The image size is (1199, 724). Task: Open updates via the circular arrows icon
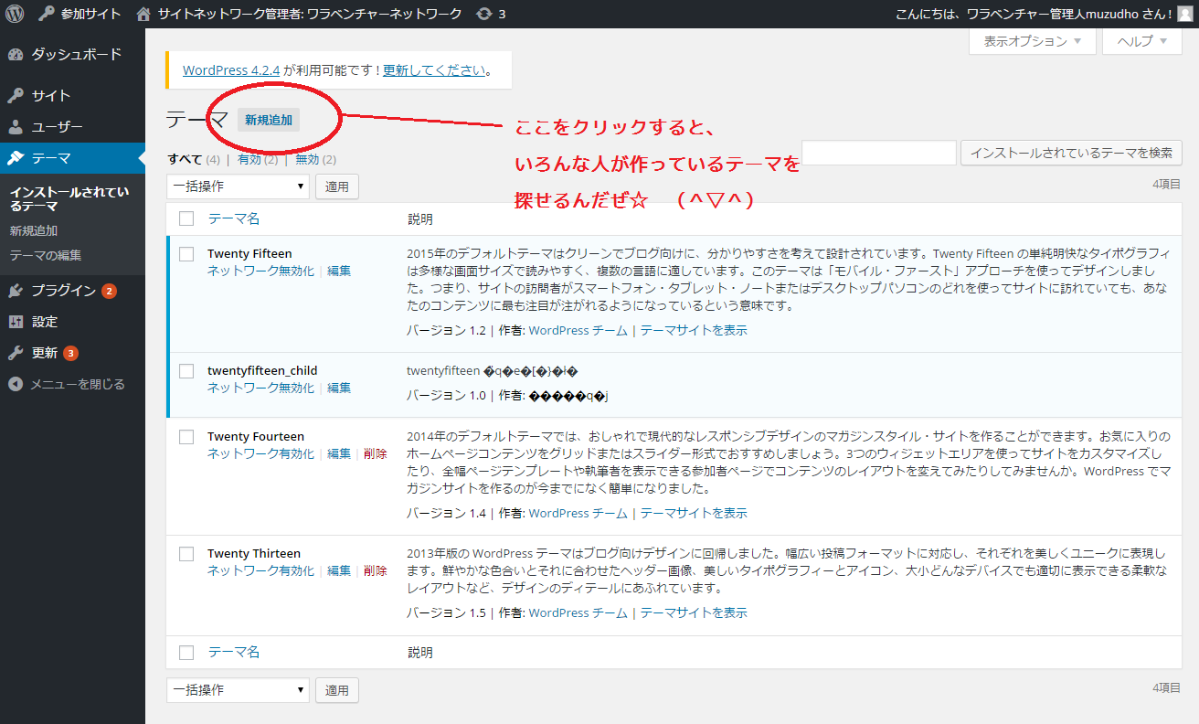tap(483, 14)
